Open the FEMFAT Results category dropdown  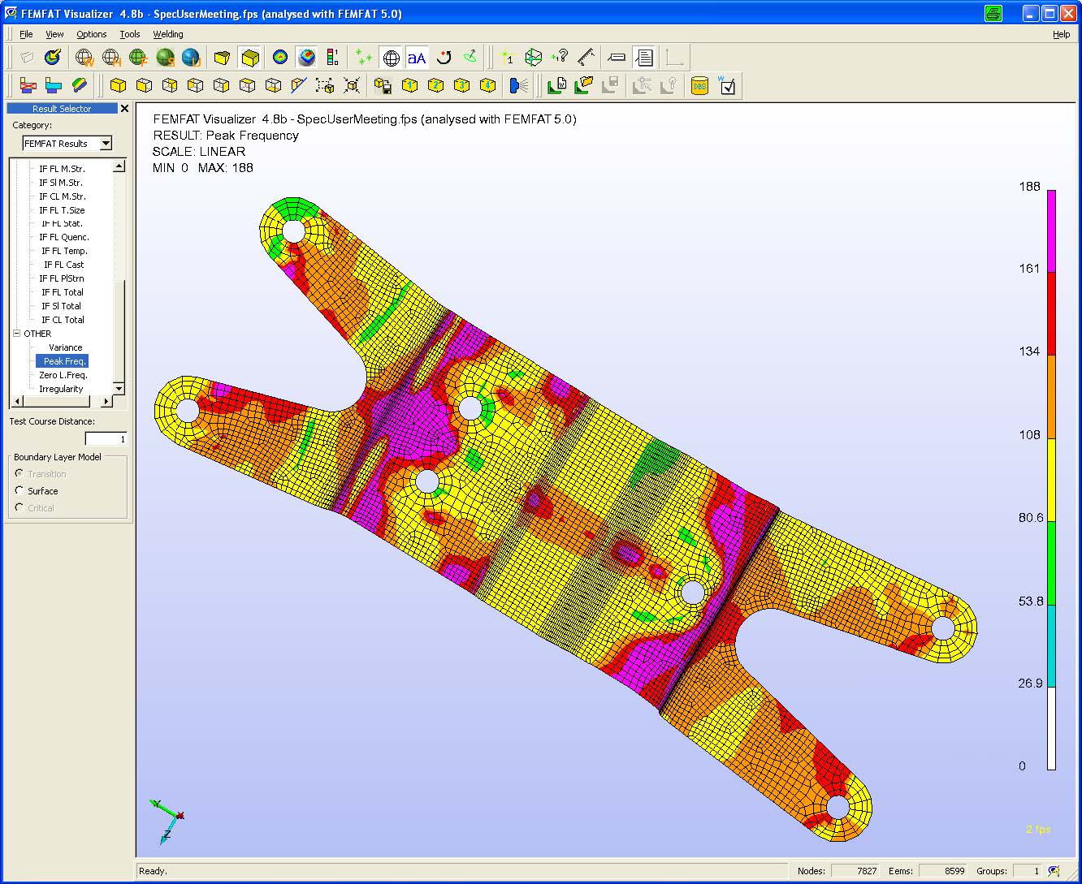click(106, 144)
